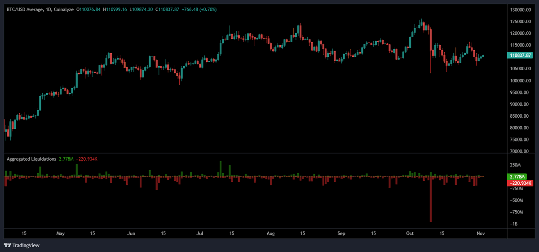Click the green 2.778M tag on right axis
This screenshot has height=252, width=539.
pos(516,177)
